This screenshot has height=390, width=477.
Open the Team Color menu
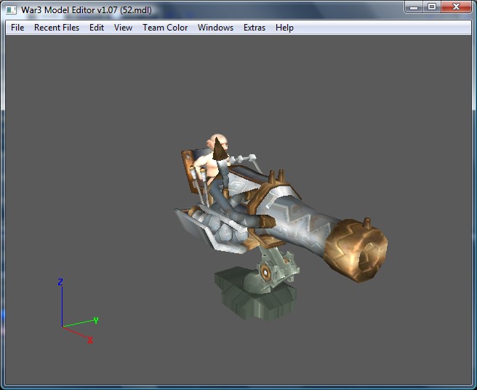pos(165,28)
